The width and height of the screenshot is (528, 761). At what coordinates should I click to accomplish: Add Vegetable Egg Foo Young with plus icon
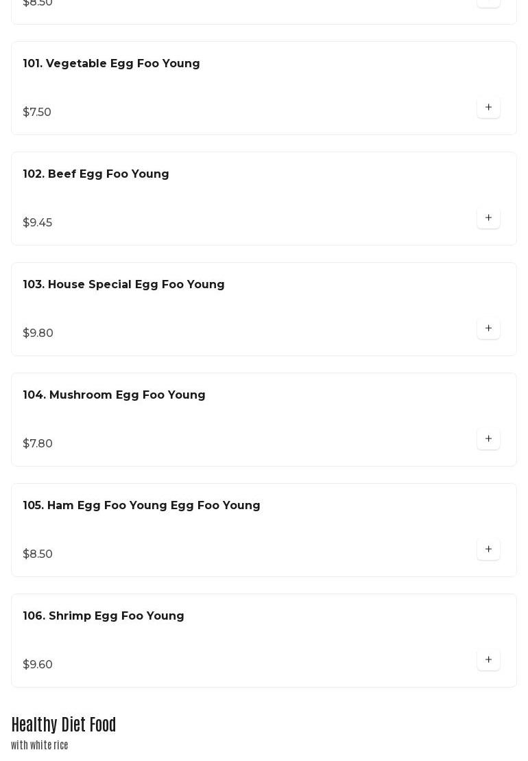tap(488, 107)
